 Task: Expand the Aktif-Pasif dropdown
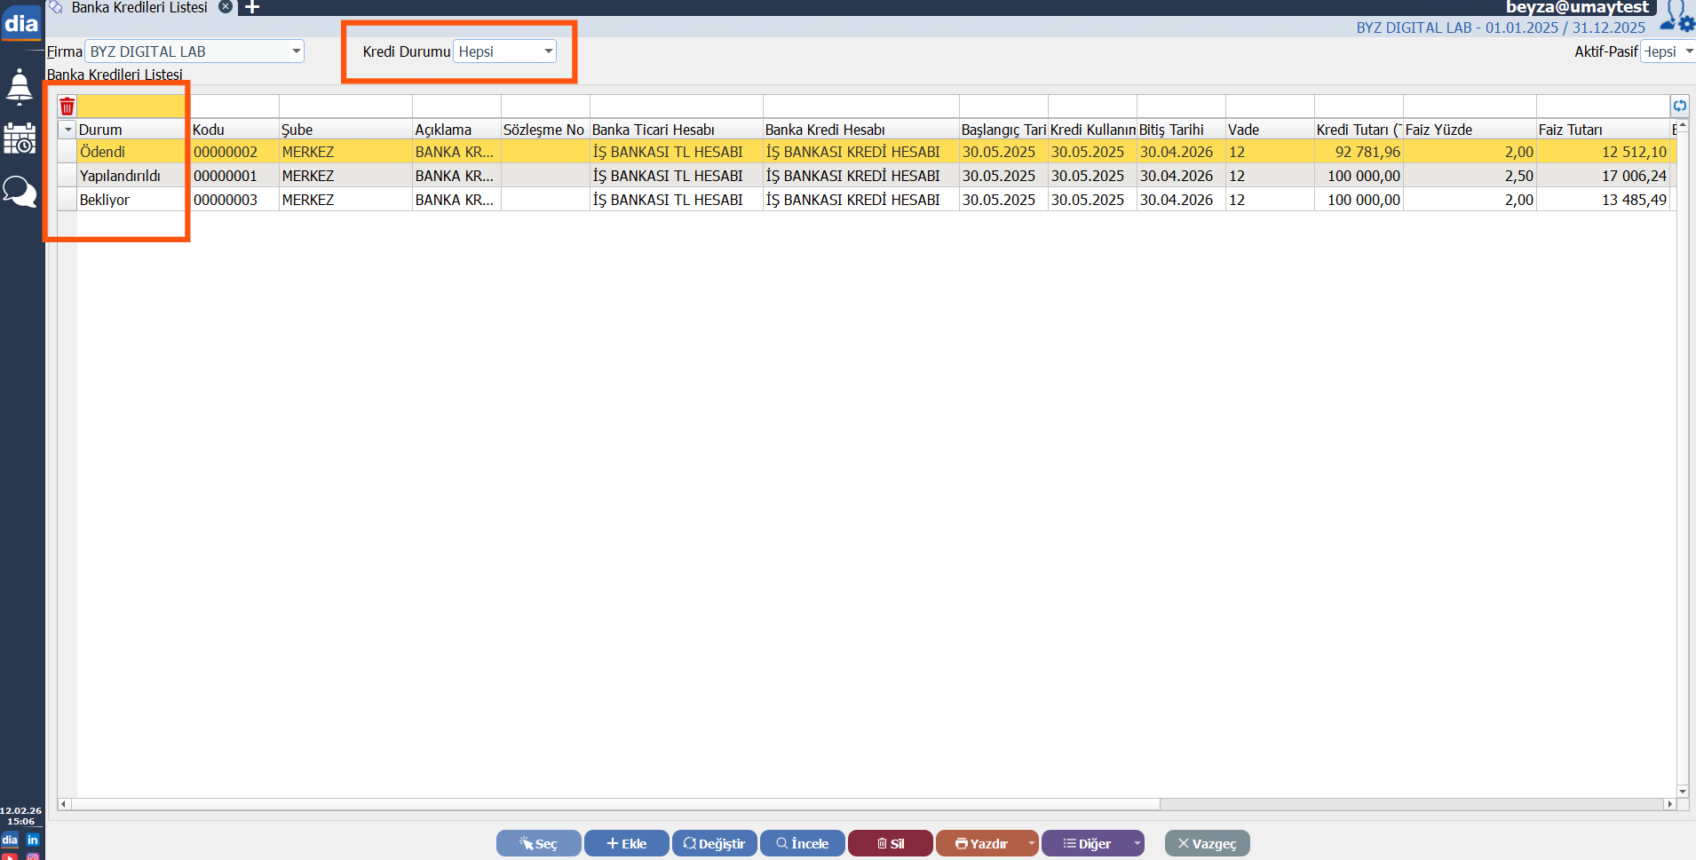point(1688,51)
